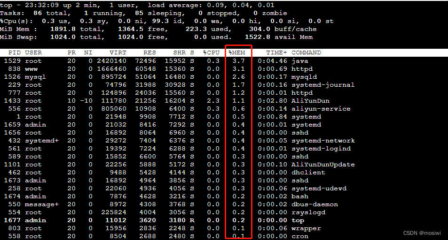
Task: Click the %CPU column header
Action: [x=211, y=52]
